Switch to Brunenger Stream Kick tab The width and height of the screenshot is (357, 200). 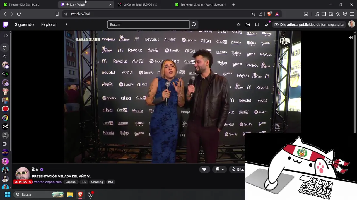pyautogui.click(x=200, y=4)
